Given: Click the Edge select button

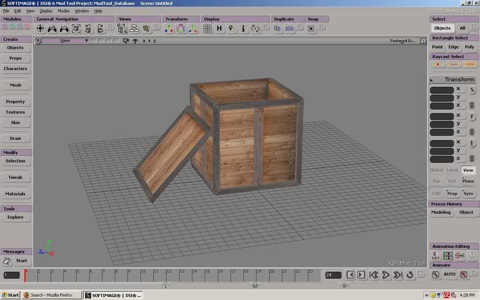Looking at the screenshot, I should click(454, 47).
